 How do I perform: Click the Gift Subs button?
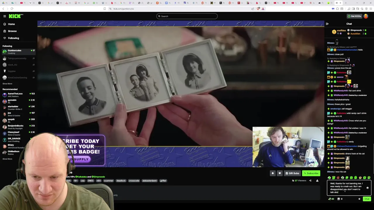(x=292, y=173)
